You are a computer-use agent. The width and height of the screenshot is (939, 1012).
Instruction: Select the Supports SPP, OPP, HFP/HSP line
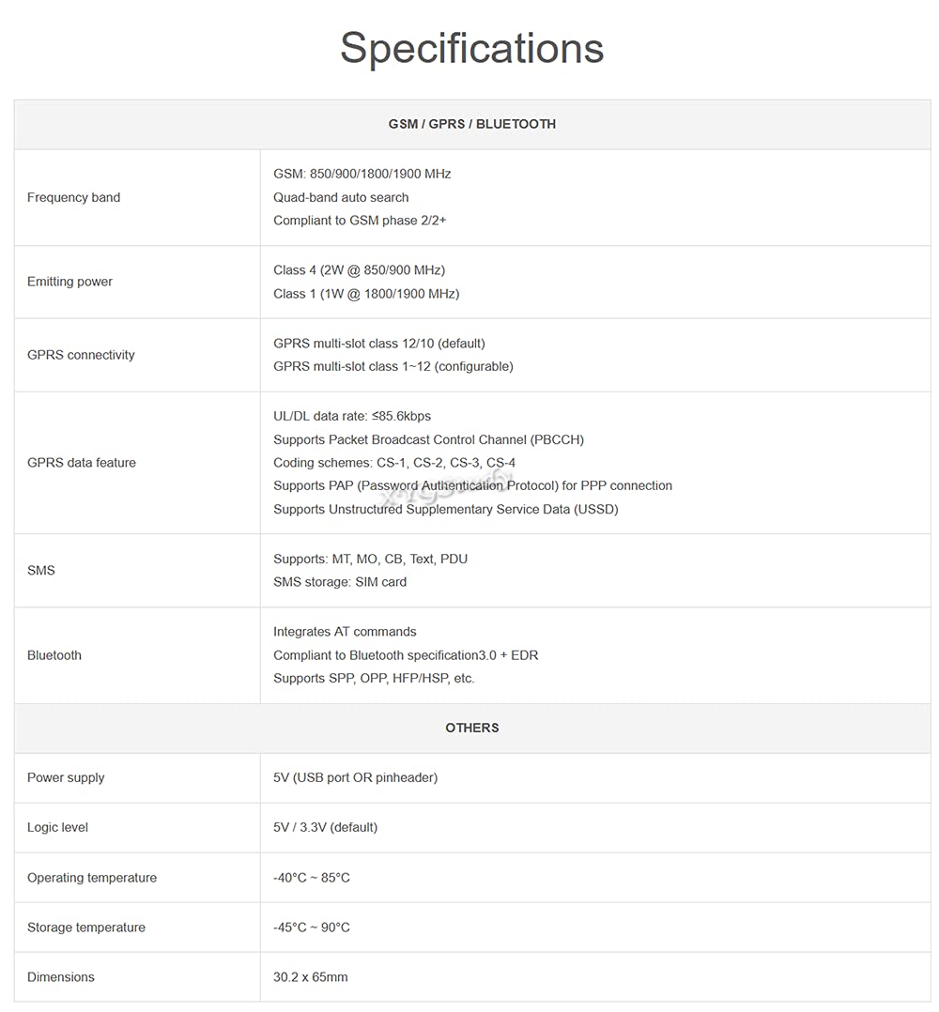(x=374, y=679)
